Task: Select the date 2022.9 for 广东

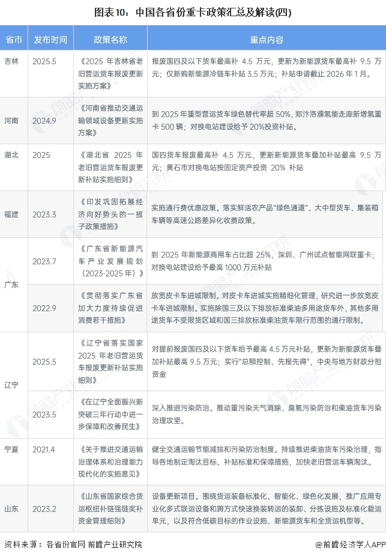Action: click(44, 308)
